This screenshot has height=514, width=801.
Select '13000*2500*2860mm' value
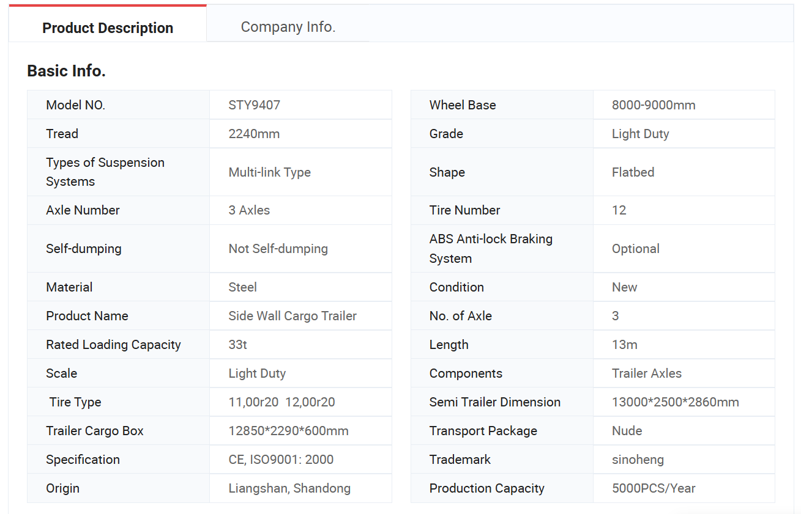click(676, 402)
